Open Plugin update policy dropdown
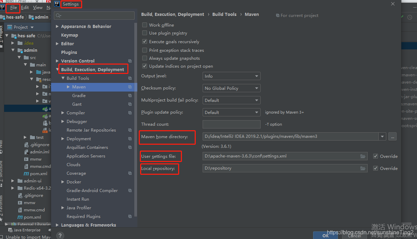The height and width of the screenshot is (239, 417). click(231, 112)
